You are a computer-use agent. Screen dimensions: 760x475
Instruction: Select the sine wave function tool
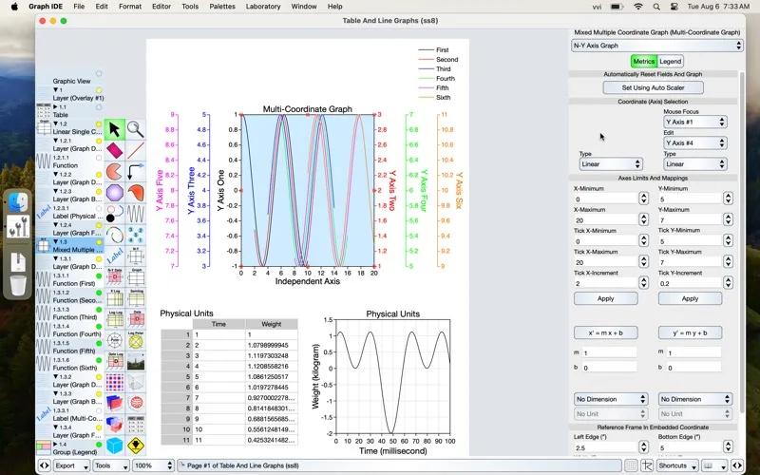pos(136,214)
